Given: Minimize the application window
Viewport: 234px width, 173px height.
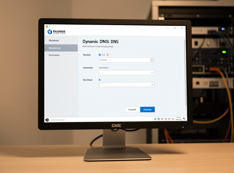Looking at the screenshot, I should click(x=167, y=28).
